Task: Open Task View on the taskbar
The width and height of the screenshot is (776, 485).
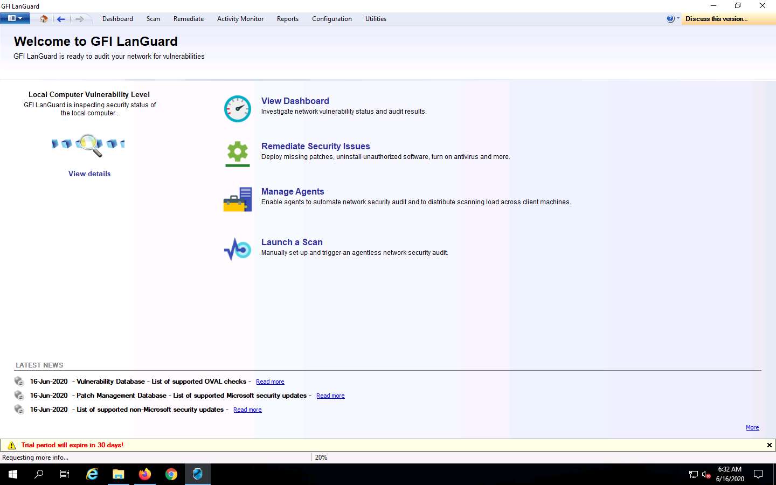Action: click(65, 474)
